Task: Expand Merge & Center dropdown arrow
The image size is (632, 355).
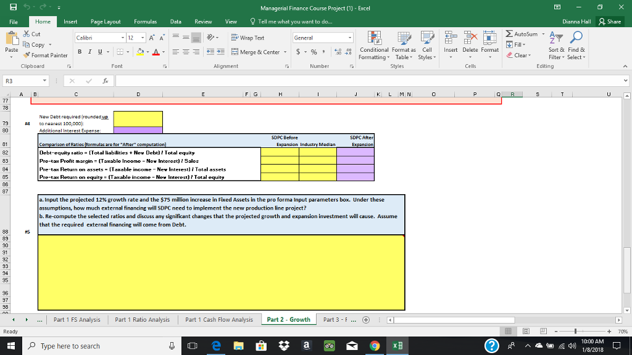Action: 285,52
